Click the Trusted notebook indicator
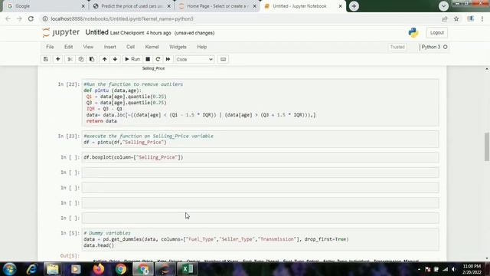Screen dimensions: 490x276 click(397, 47)
